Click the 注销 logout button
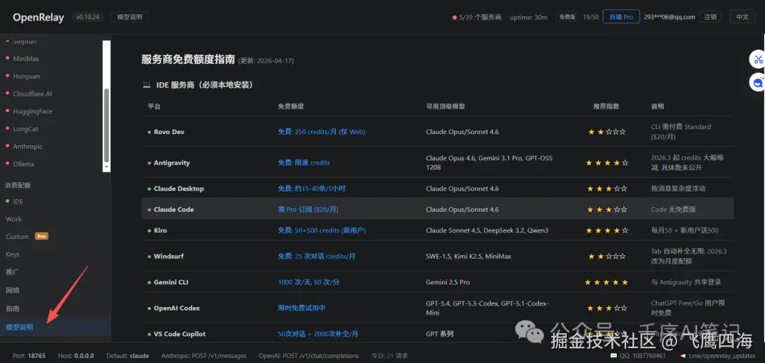The width and height of the screenshot is (765, 363). pos(710,16)
